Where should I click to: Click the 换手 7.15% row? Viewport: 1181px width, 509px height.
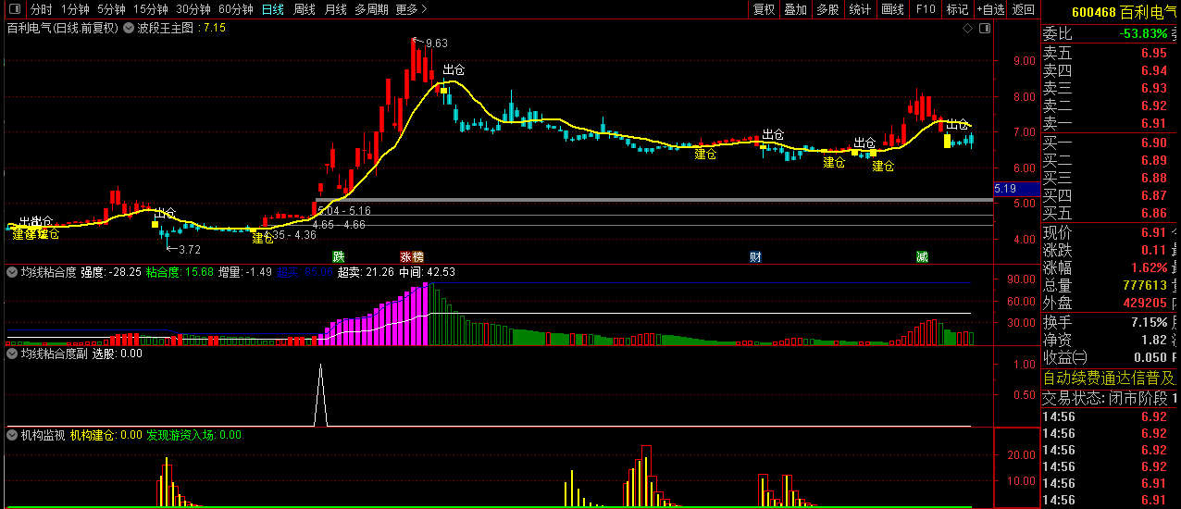tap(1111, 322)
